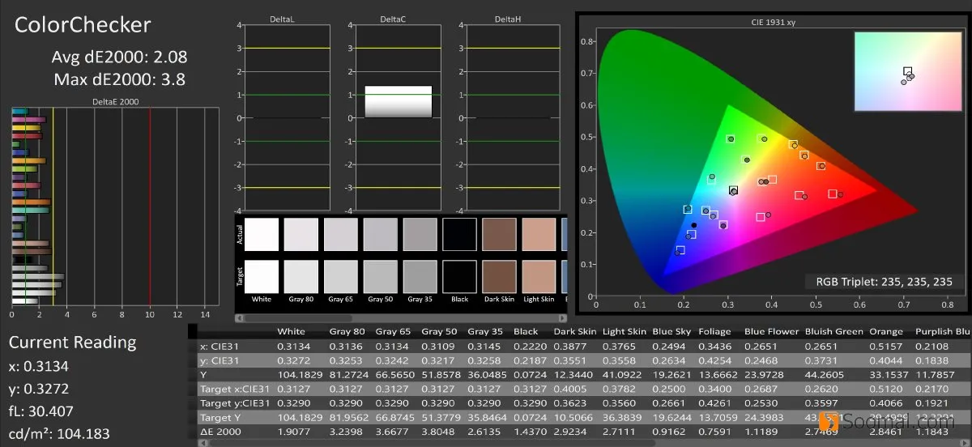Select the Actual Gray 50 swatch

[x=381, y=234]
